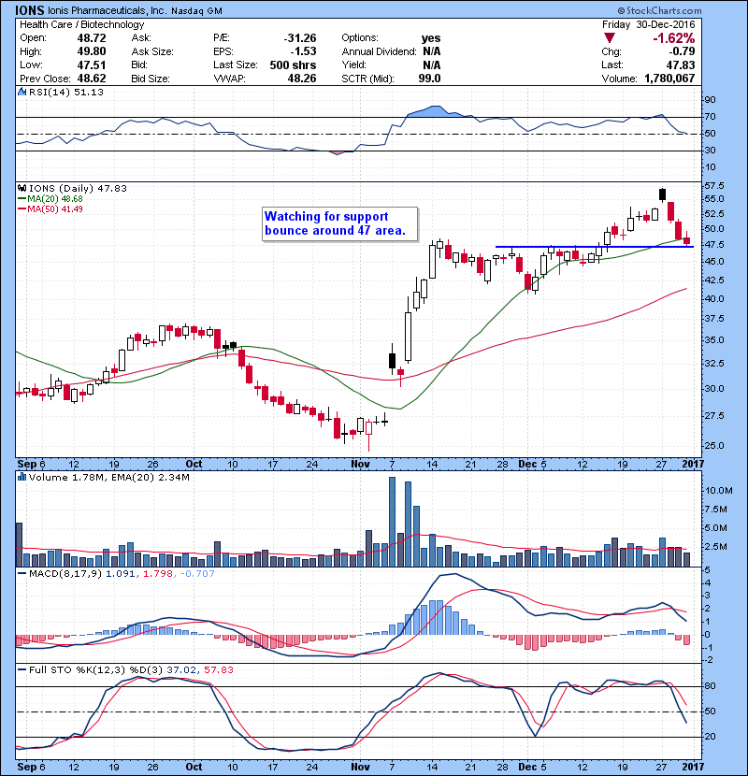The width and height of the screenshot is (748, 776).
Task: Click the Chg value -0.79
Action: pos(683,51)
